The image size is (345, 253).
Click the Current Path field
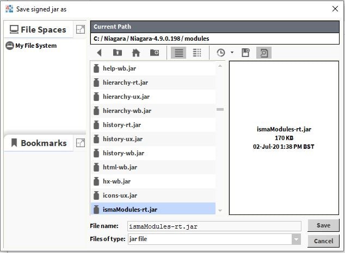click(x=215, y=39)
